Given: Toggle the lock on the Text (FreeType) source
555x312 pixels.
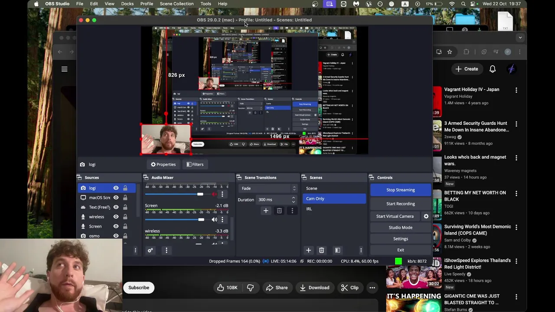Looking at the screenshot, I should (125, 207).
